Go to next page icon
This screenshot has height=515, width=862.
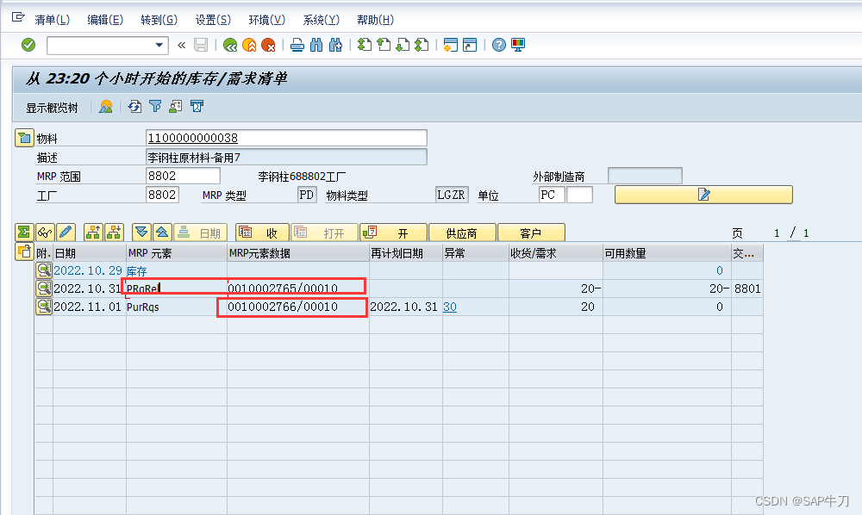403,45
